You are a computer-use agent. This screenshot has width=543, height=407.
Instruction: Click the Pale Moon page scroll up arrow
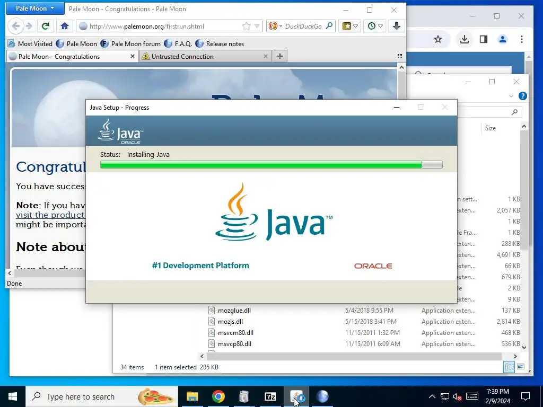401,67
